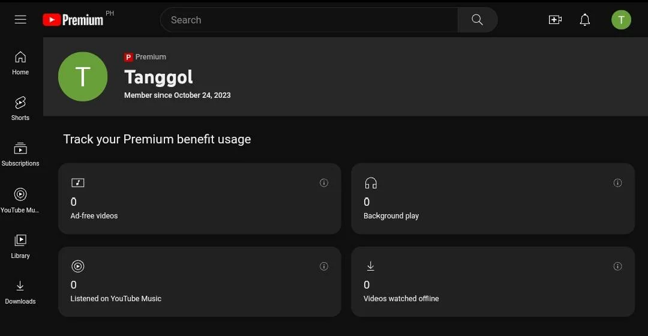Viewport: 648px width, 336px height.
Task: Click the 'Ad-free videos' label
Action: (x=94, y=216)
